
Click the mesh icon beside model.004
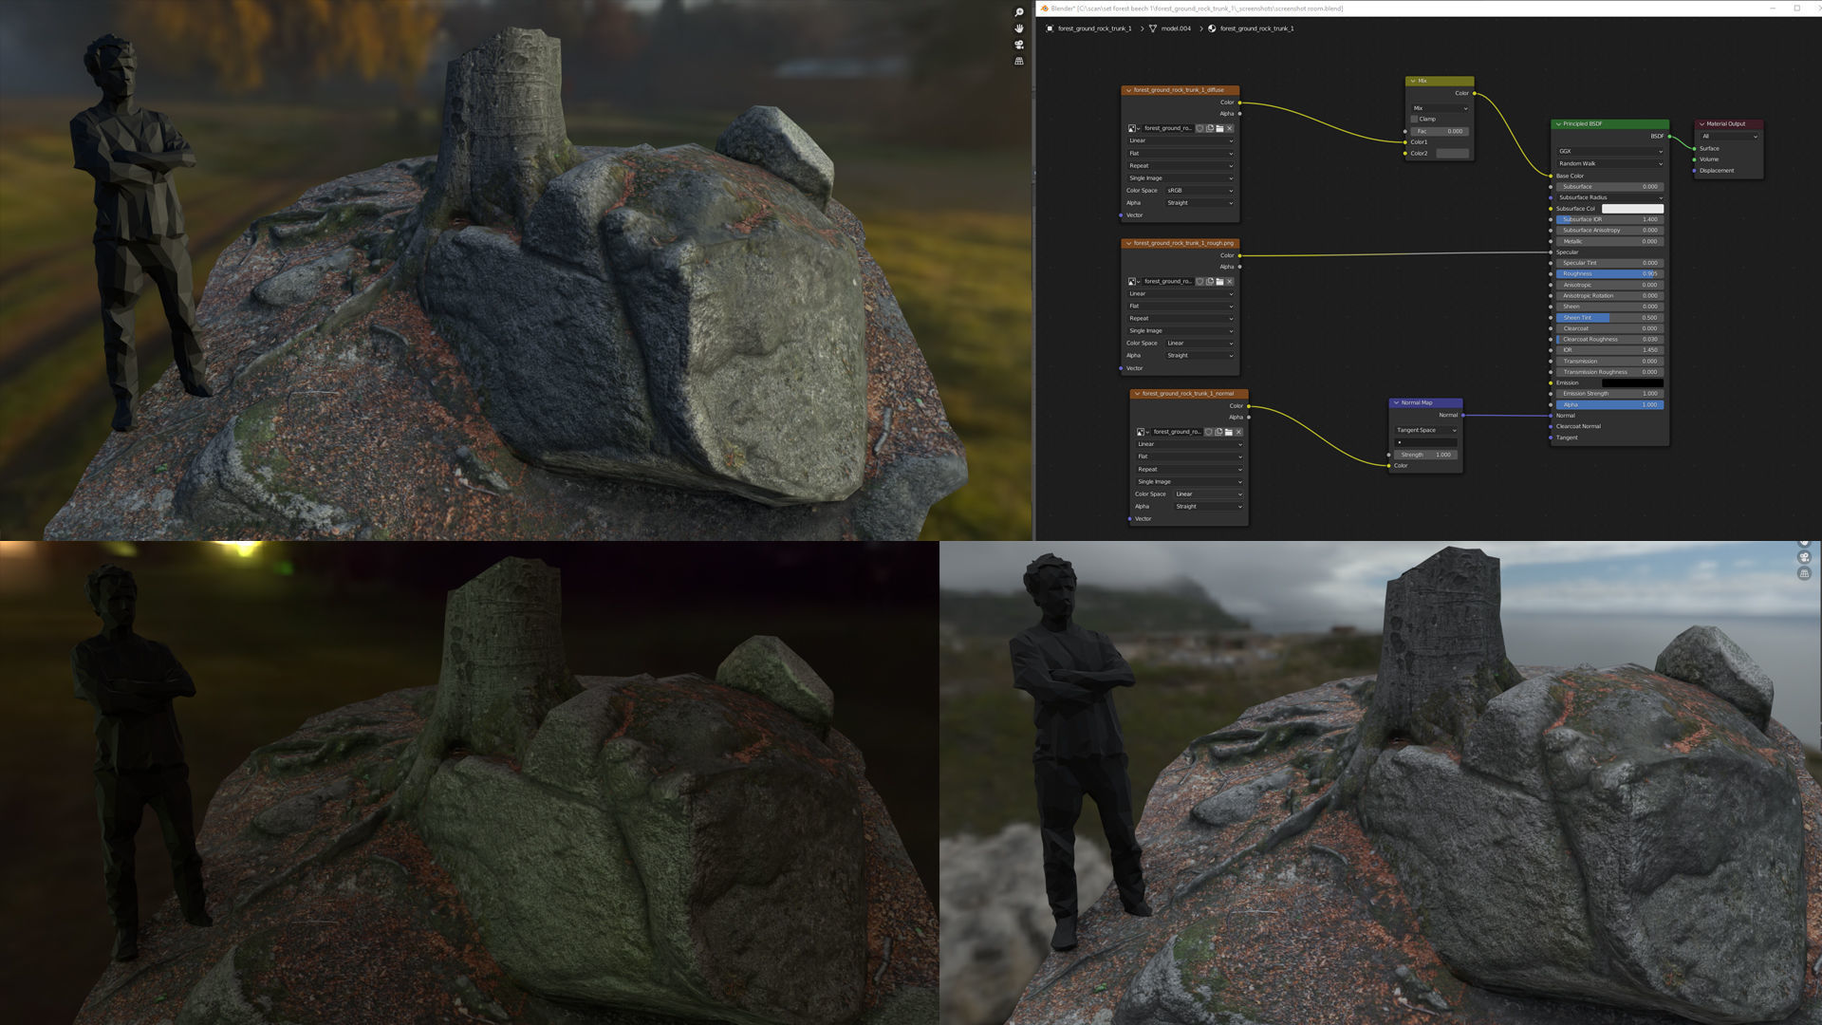click(x=1153, y=28)
